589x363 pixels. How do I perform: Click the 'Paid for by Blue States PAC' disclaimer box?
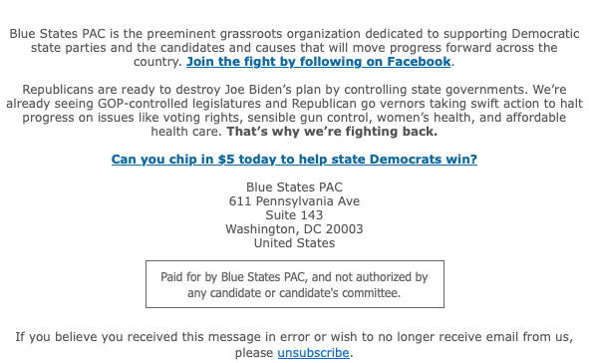[x=295, y=284]
